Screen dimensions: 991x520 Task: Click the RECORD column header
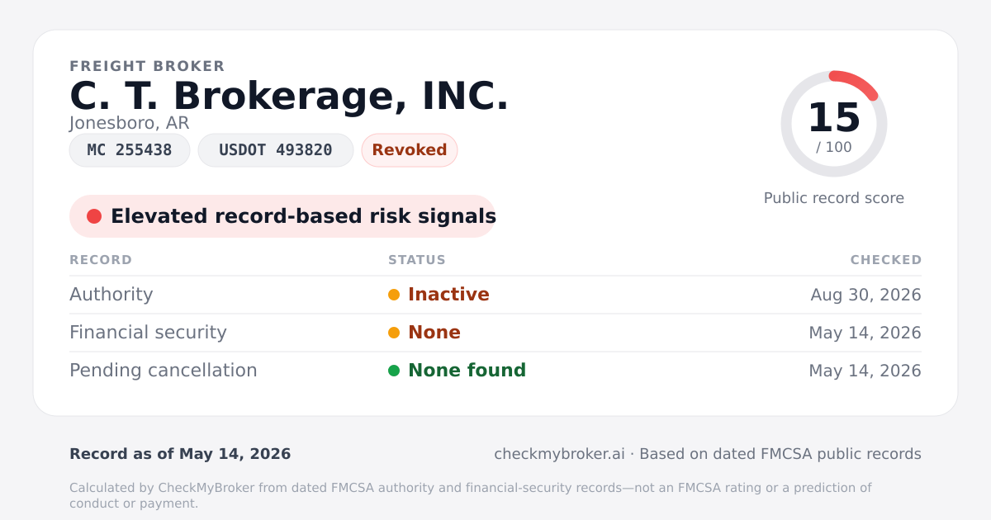(x=101, y=260)
